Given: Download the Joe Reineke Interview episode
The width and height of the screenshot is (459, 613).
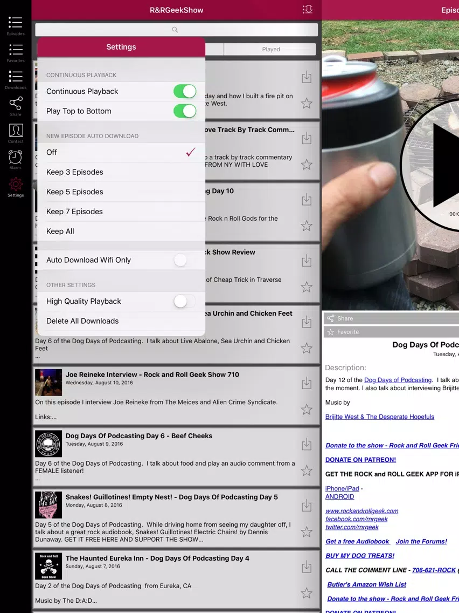Looking at the screenshot, I should [307, 383].
